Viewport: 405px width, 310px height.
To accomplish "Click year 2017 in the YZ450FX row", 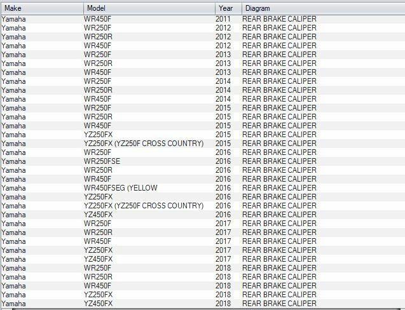I will coord(223,259).
